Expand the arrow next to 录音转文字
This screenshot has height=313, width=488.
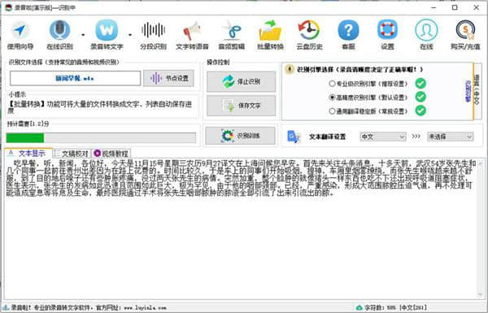130,35
